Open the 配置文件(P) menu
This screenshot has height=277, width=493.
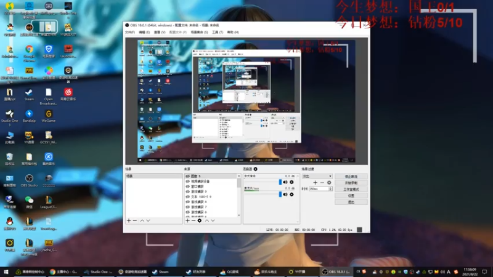pyautogui.click(x=178, y=33)
